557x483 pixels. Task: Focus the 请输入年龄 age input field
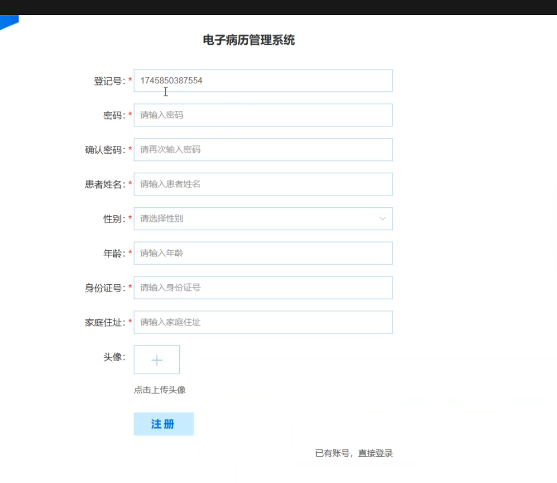[x=263, y=253]
